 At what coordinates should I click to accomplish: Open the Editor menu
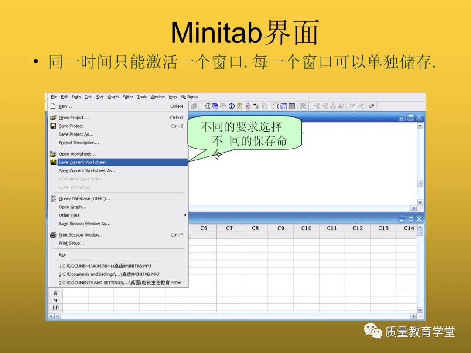point(128,97)
